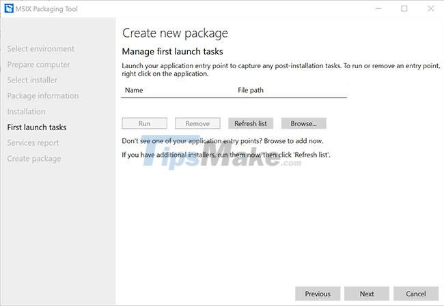Browse to add an entry point
Screen dimensions: 444x306
(304, 123)
